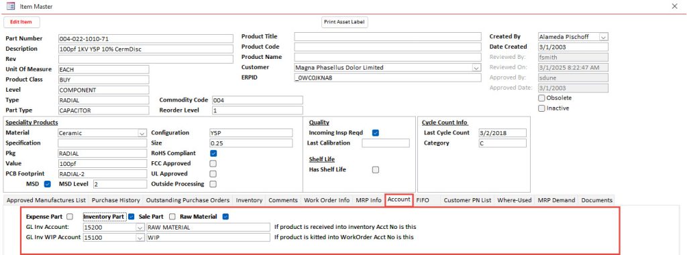Click the Print Asset Label button
The width and height of the screenshot is (687, 255).
345,22
